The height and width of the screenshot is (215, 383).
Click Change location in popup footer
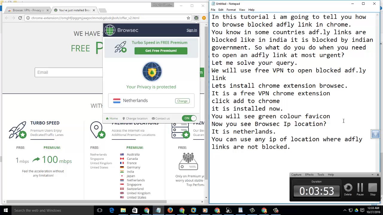pyautogui.click(x=135, y=119)
